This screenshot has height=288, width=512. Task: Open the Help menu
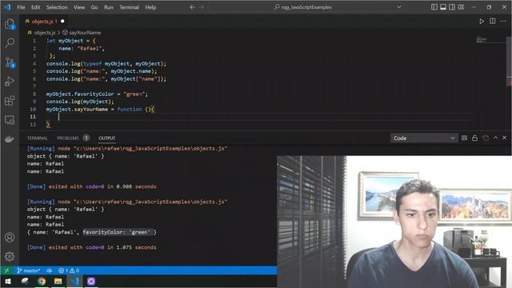pyautogui.click(x=150, y=7)
